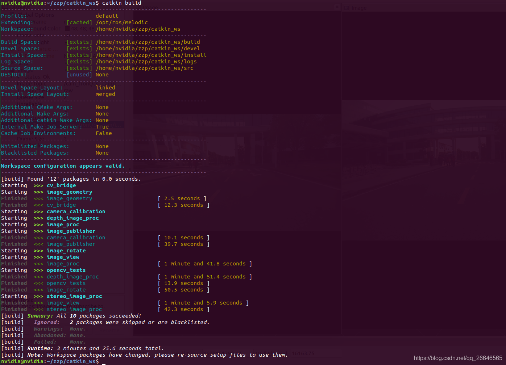Click the '39.7 seconds' timing
The width and height of the screenshot is (506, 365).
[184, 244]
